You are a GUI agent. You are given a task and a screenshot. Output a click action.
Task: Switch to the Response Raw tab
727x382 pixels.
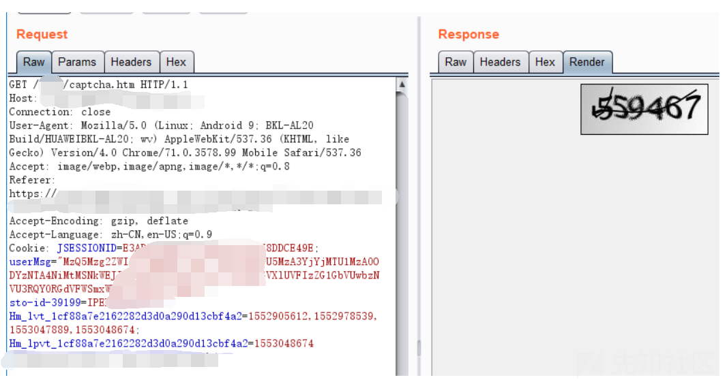pos(456,62)
